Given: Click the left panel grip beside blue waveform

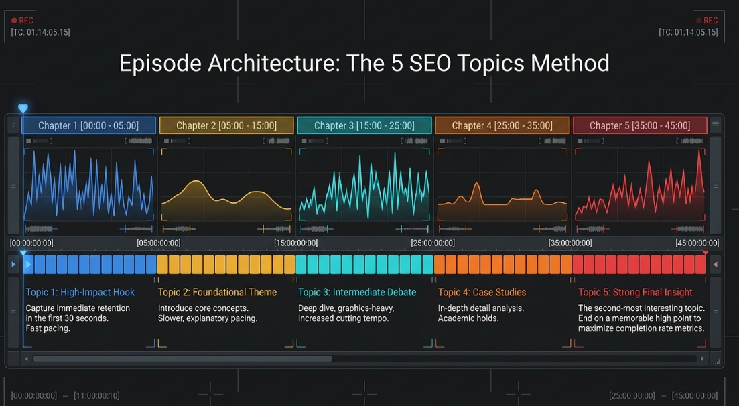Looking at the screenshot, I should pos(13,186).
